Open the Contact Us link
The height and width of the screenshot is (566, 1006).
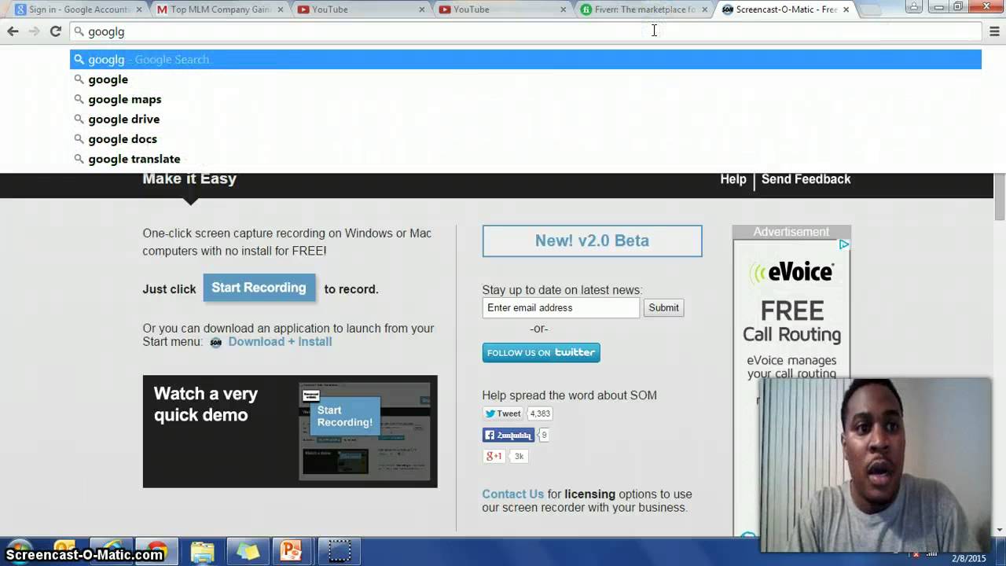(512, 494)
